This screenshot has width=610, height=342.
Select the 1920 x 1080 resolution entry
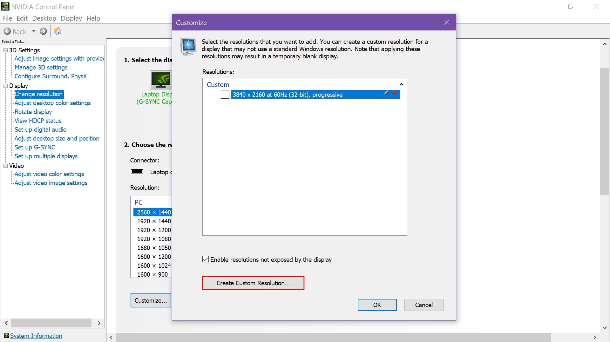[x=154, y=239]
